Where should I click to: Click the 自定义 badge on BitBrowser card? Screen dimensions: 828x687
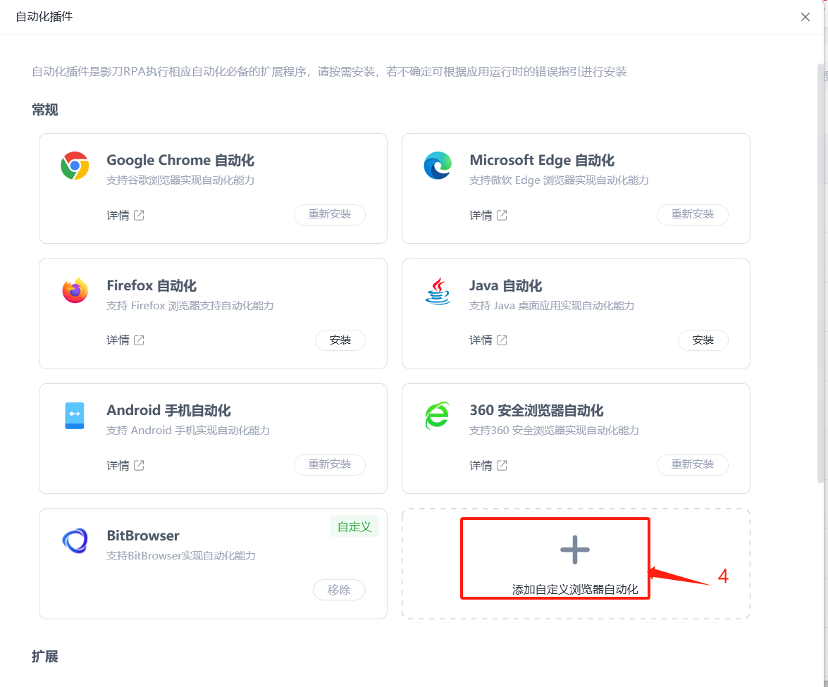(x=354, y=526)
